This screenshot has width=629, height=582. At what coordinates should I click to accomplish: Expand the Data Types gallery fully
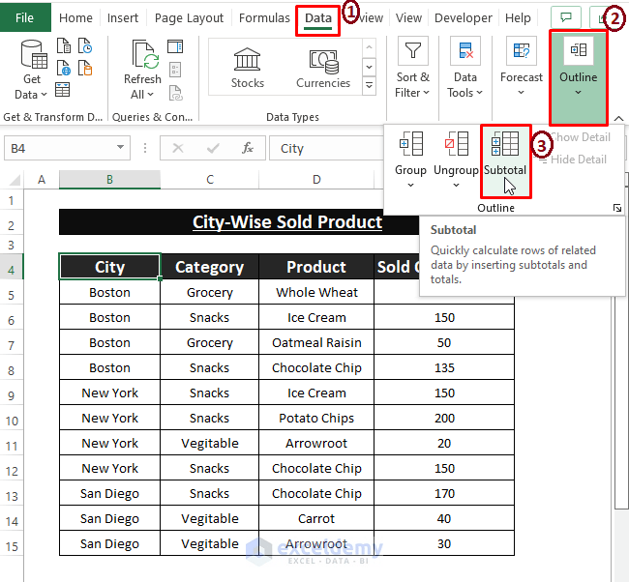(x=369, y=85)
